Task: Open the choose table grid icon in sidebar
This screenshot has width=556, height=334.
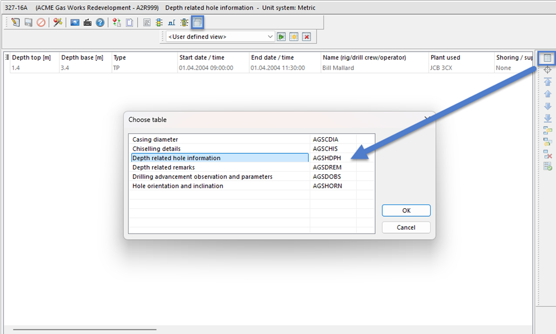Action: pyautogui.click(x=547, y=58)
